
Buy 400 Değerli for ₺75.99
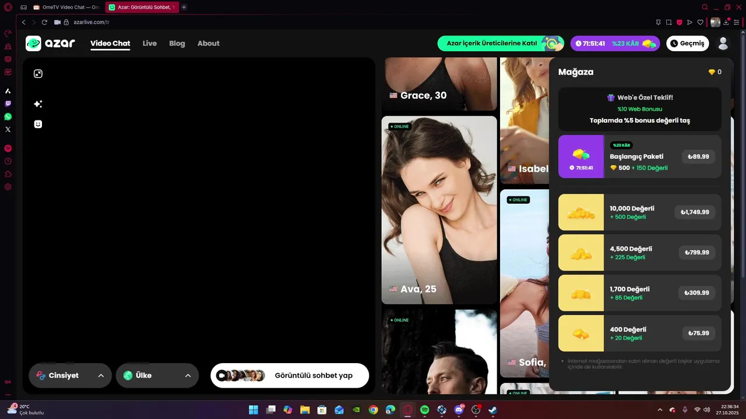[699, 333]
